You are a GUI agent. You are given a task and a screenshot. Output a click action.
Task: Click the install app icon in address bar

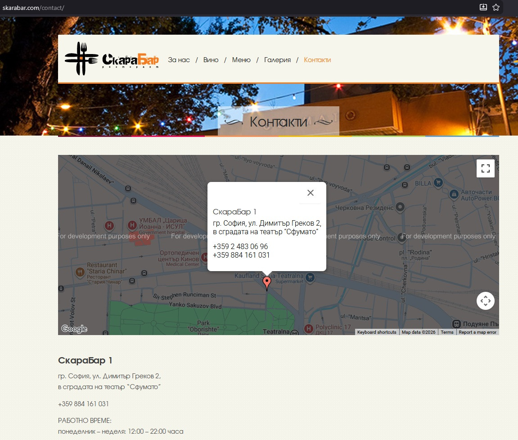pos(483,7)
